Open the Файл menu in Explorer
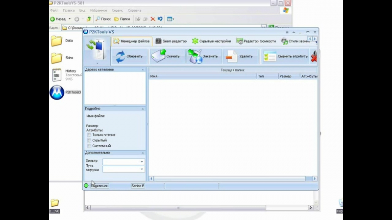The height and width of the screenshot is (220, 392). pos(54,10)
